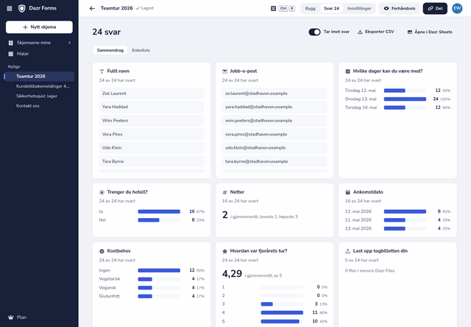The image size is (471, 327).
Task: Click the Vera Pires name response
Action: tap(152, 134)
